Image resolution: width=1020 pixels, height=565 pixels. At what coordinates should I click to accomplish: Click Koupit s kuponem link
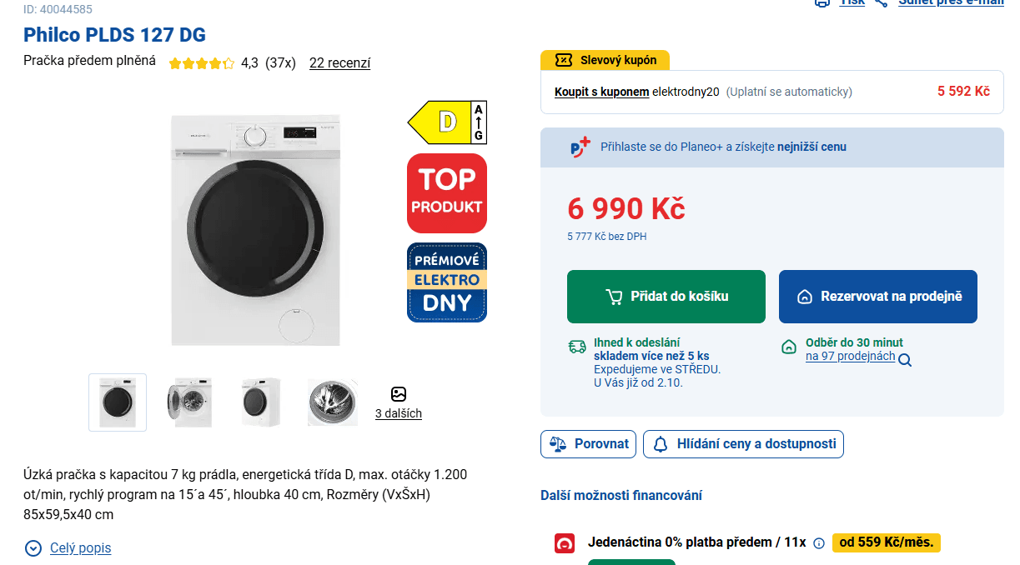[x=601, y=92]
